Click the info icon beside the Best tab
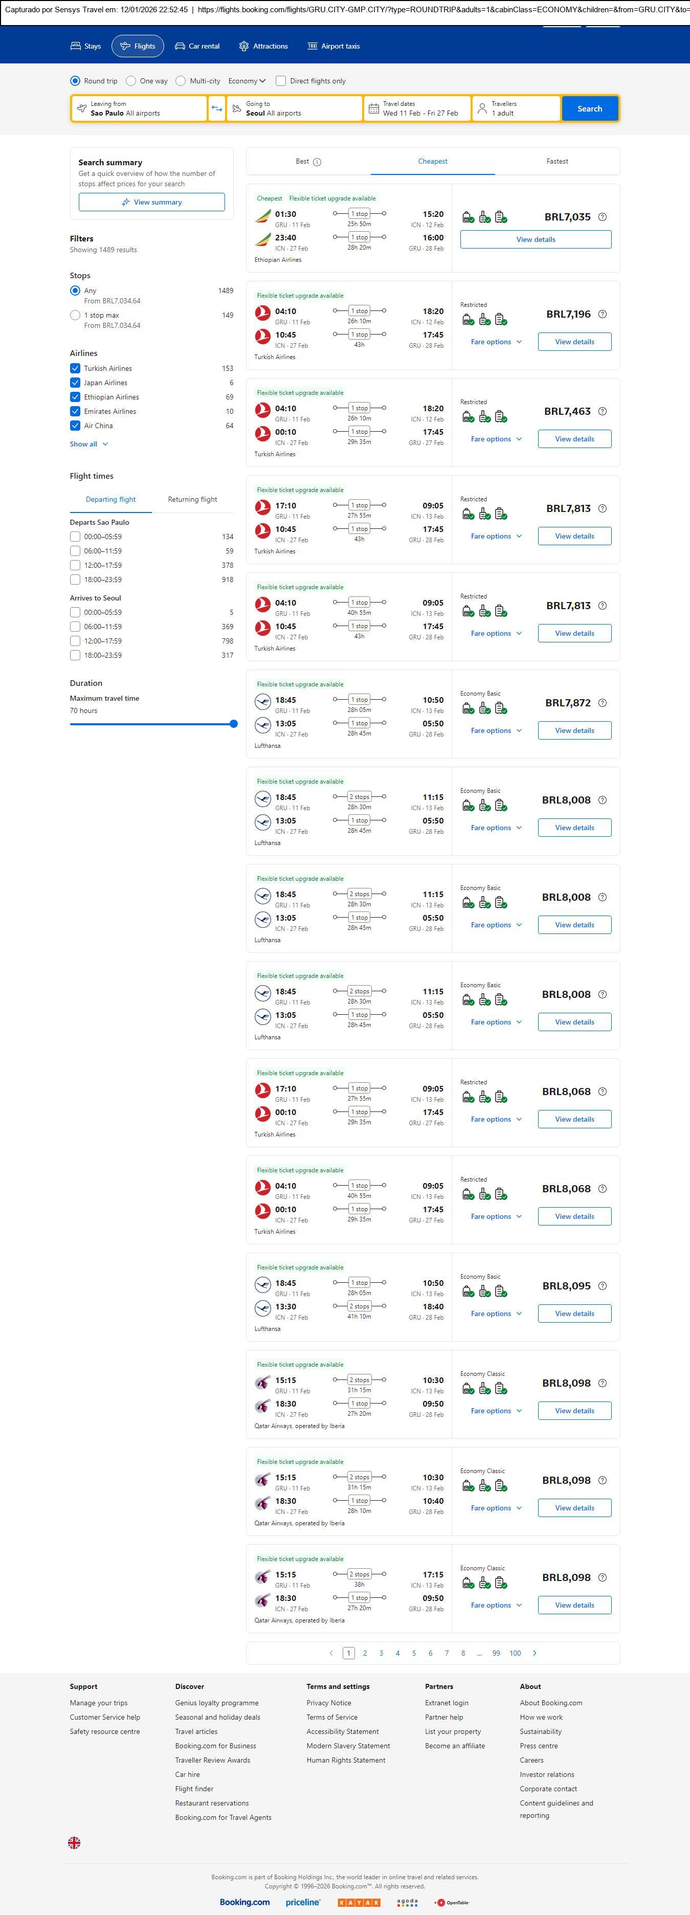Screen dimensions: 690x1915 coord(318,162)
